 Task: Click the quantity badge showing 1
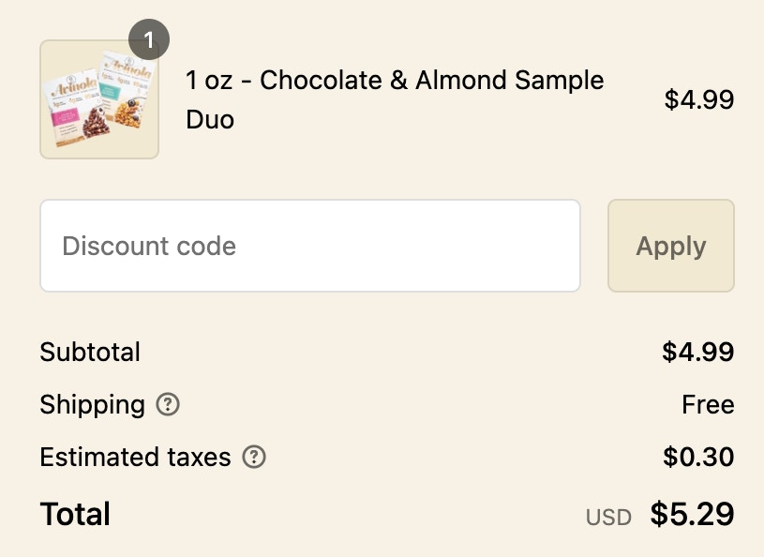(x=149, y=40)
